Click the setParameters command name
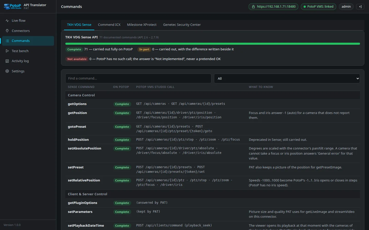 [x=80, y=212]
